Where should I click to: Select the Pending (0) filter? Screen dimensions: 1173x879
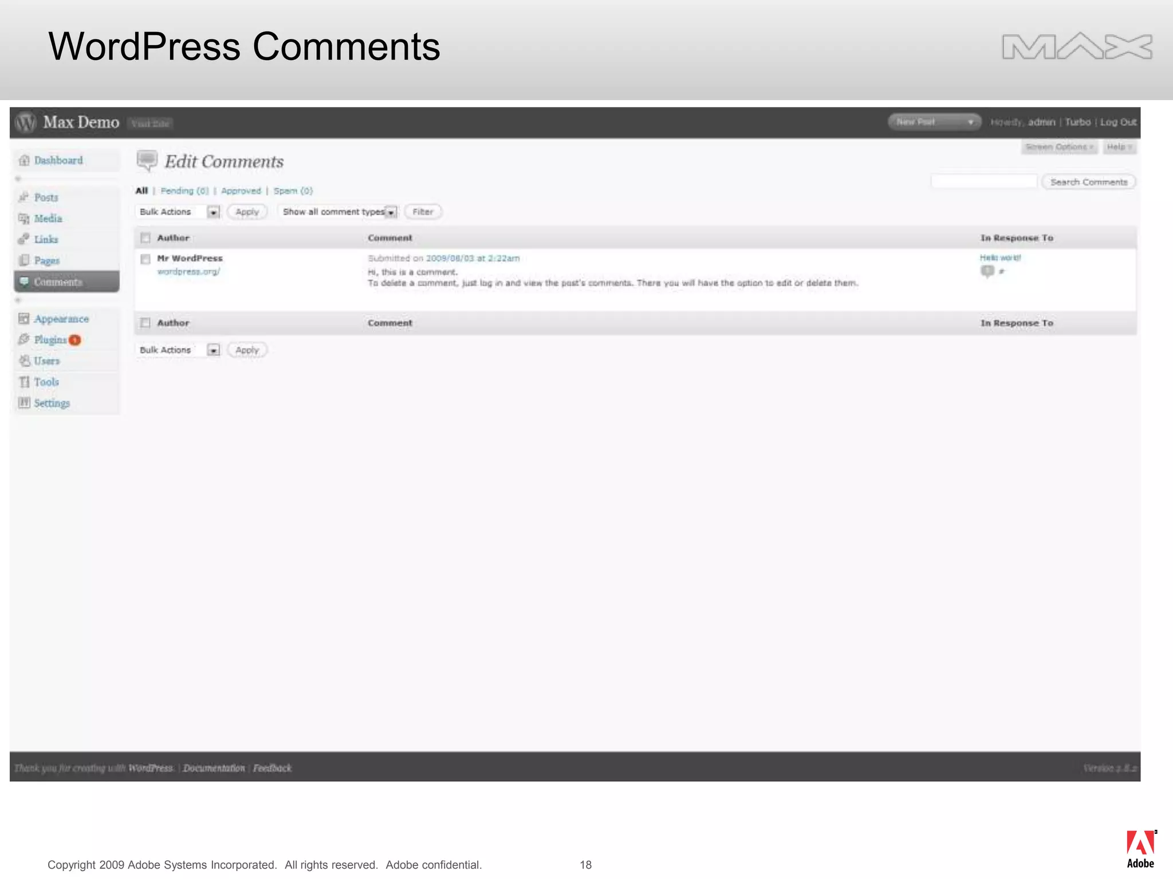(x=184, y=191)
